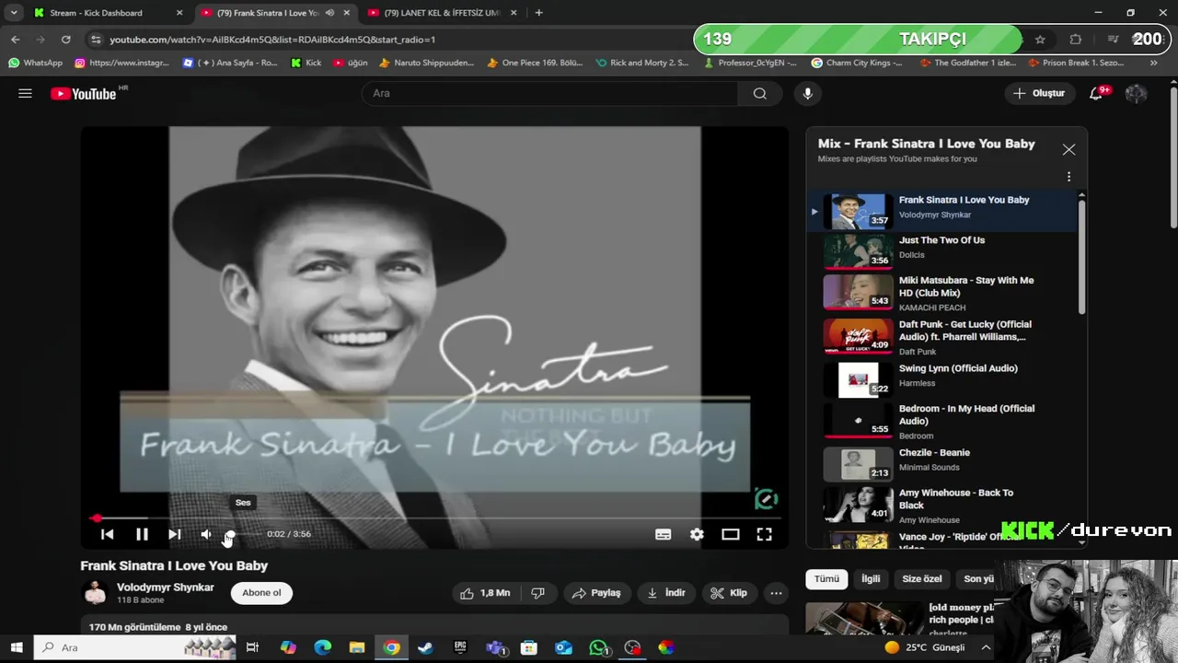Play Bedroom - In My Head

941,421
